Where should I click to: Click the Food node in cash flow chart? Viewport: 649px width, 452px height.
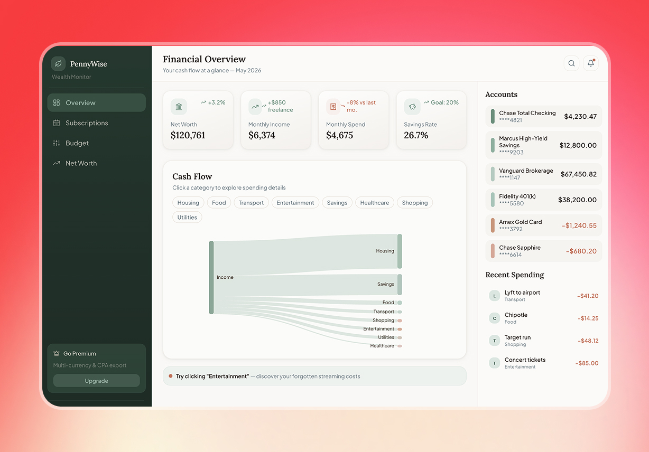point(400,303)
